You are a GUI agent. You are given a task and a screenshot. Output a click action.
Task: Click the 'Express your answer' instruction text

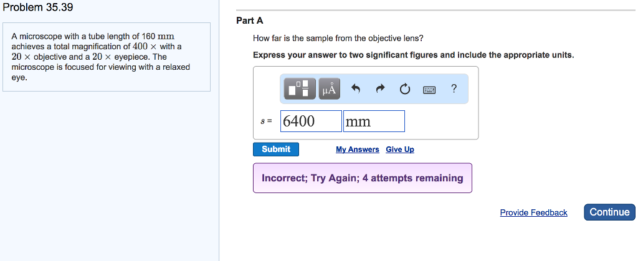click(x=413, y=55)
